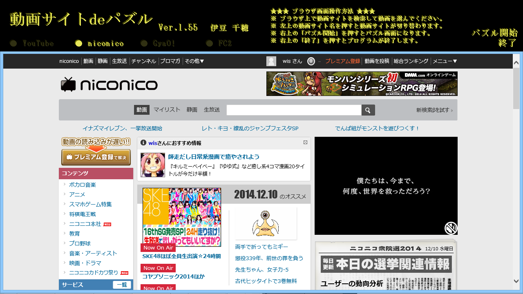
Task: Open profile via the user avatar icon
Action: click(x=271, y=61)
